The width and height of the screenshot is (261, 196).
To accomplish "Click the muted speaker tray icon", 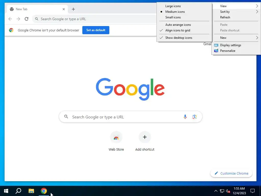I will click(228, 191).
